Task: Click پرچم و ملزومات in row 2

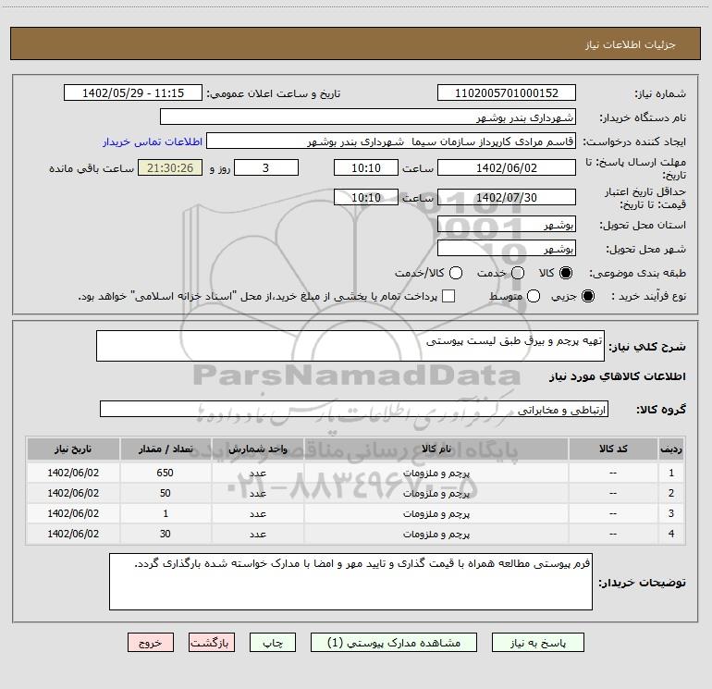Action: 436,493
